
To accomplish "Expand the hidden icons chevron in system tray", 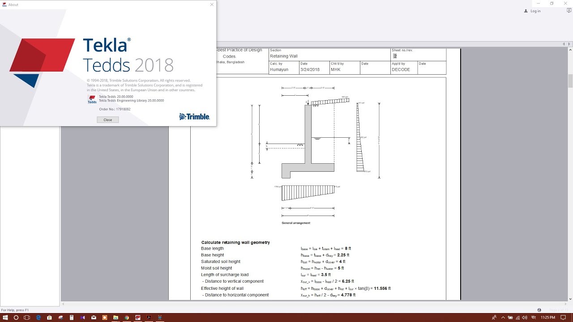I will point(503,317).
